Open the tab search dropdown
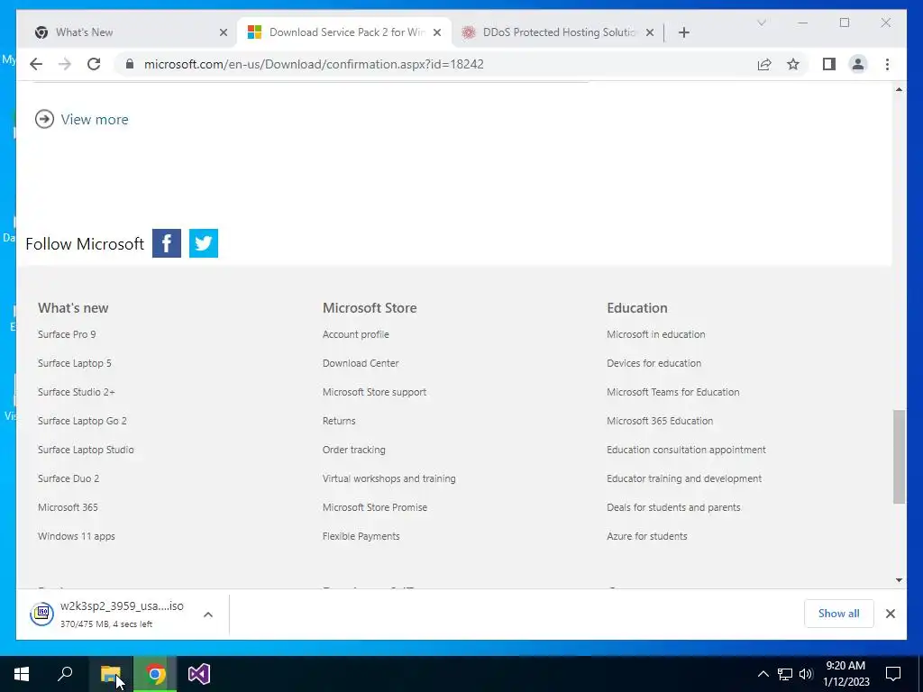This screenshot has height=692, width=923. click(x=761, y=23)
